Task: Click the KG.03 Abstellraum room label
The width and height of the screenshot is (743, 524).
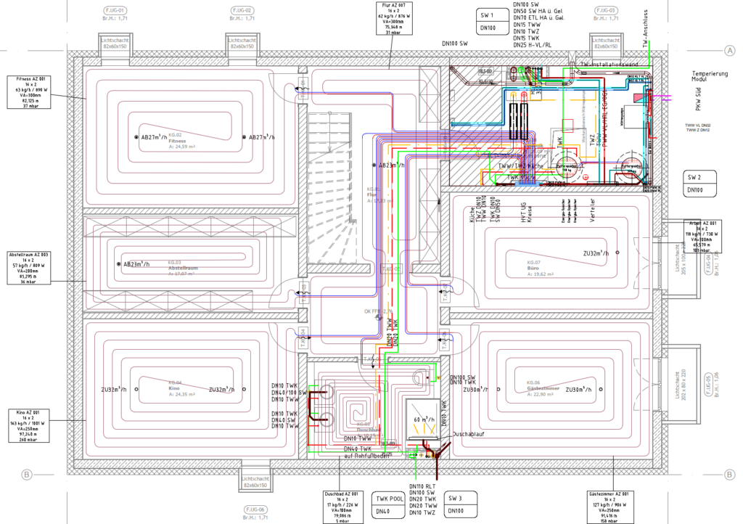Action: pyautogui.click(x=182, y=268)
